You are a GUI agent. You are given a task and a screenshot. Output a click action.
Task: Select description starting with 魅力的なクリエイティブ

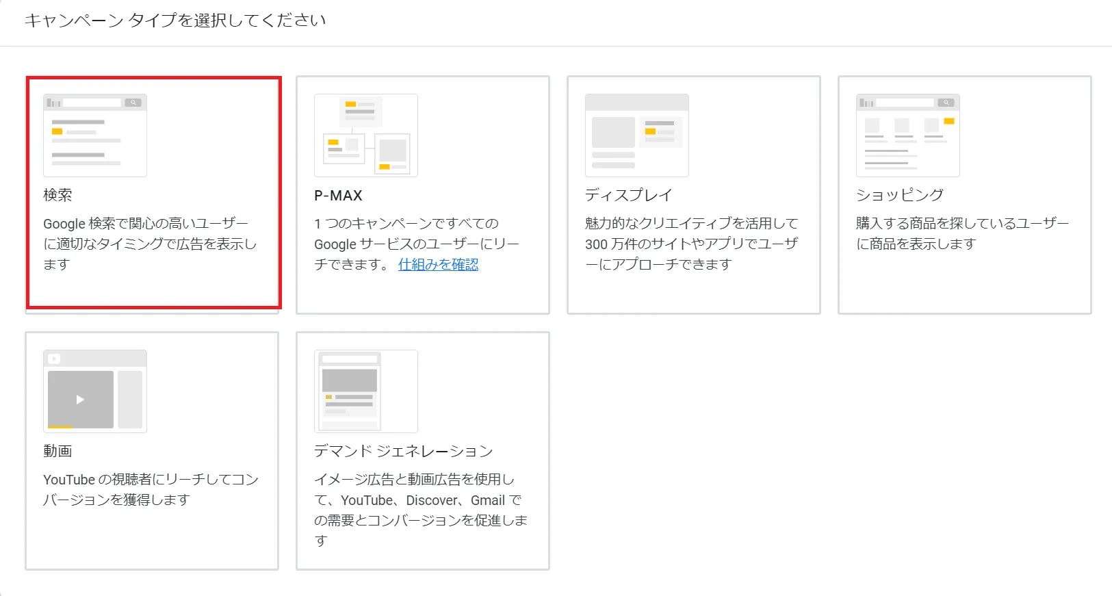(692, 244)
